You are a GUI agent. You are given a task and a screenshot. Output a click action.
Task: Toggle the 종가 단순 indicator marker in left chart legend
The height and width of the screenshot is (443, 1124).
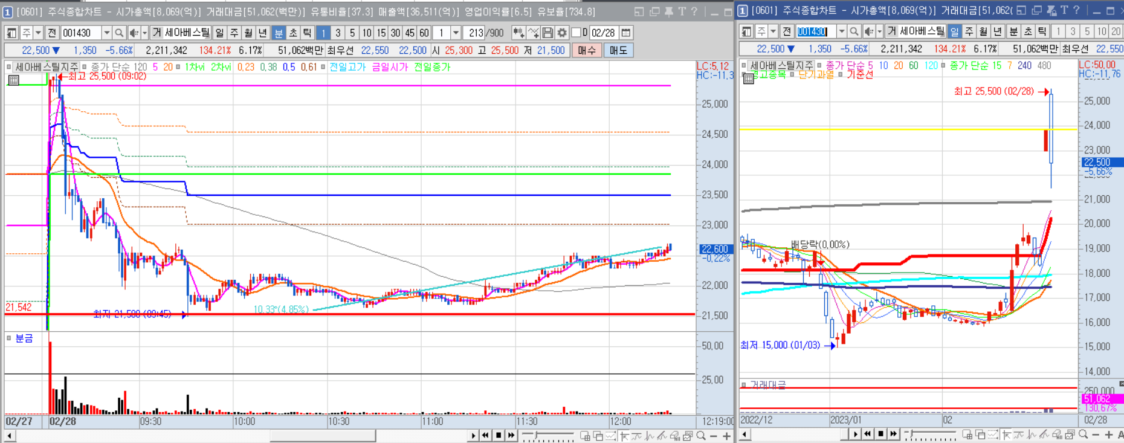click(x=85, y=66)
